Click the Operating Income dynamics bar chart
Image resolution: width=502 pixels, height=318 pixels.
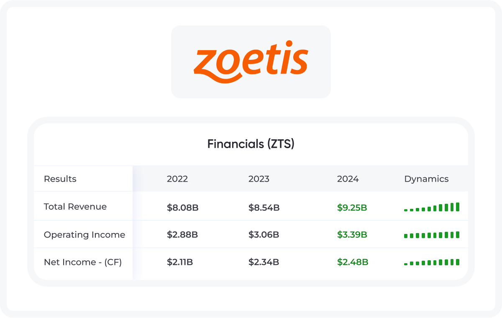(432, 235)
